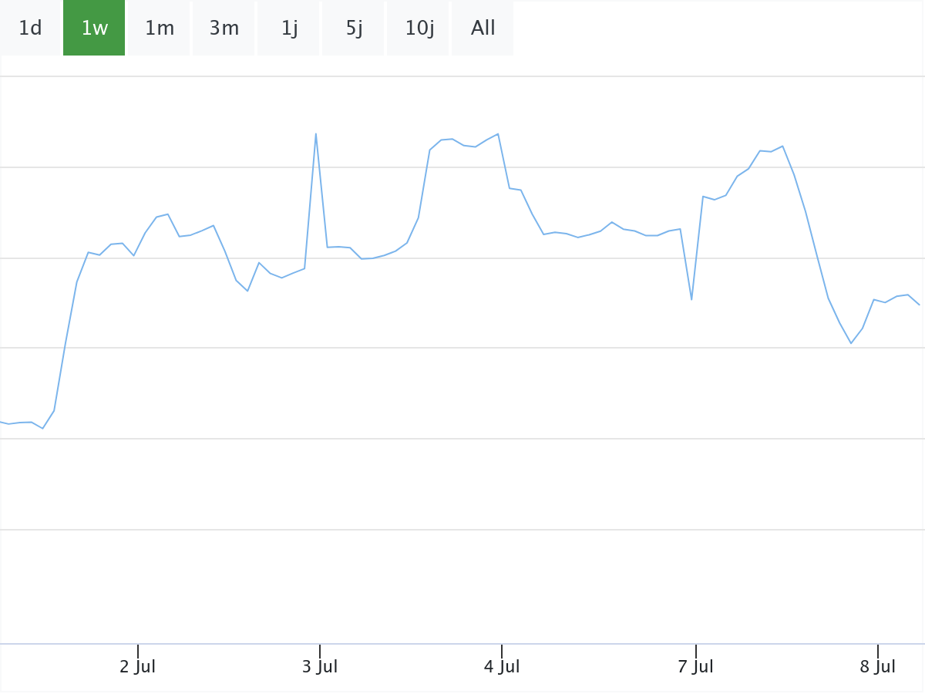Click the 8 Jul axis label
925x694 pixels.
pos(878,666)
